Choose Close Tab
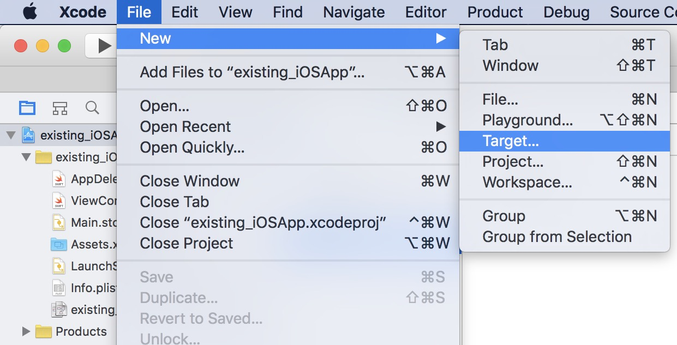 288,202
